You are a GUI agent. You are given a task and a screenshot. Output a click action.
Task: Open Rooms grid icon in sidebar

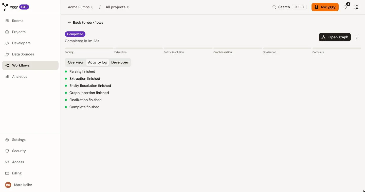7,21
